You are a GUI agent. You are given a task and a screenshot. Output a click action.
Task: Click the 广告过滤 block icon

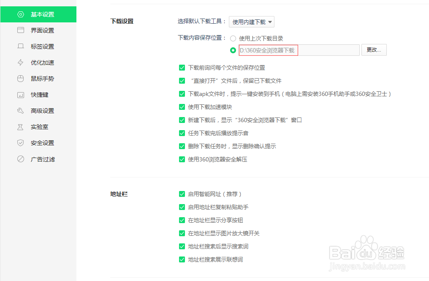coord(21,159)
